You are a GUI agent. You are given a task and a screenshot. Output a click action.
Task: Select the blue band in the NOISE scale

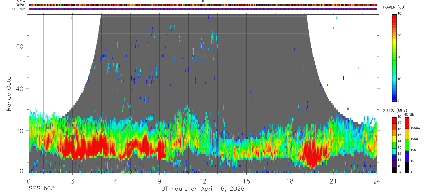pyautogui.click(x=407, y=156)
